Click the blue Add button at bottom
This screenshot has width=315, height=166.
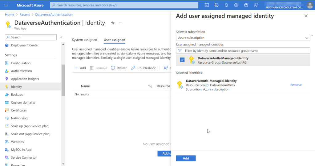[x=186, y=158]
